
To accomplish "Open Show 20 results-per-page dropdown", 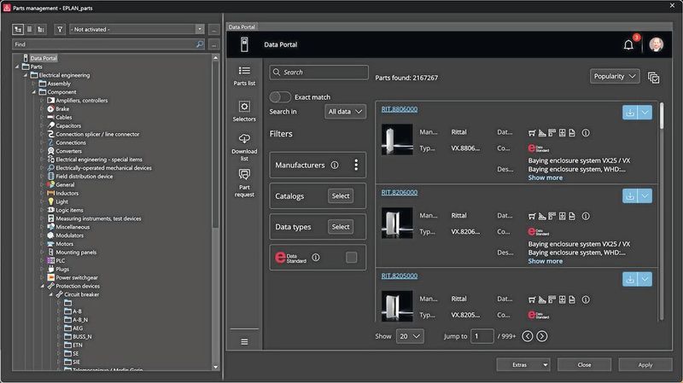I will (411, 336).
